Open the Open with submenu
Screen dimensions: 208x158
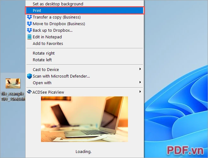(84, 83)
